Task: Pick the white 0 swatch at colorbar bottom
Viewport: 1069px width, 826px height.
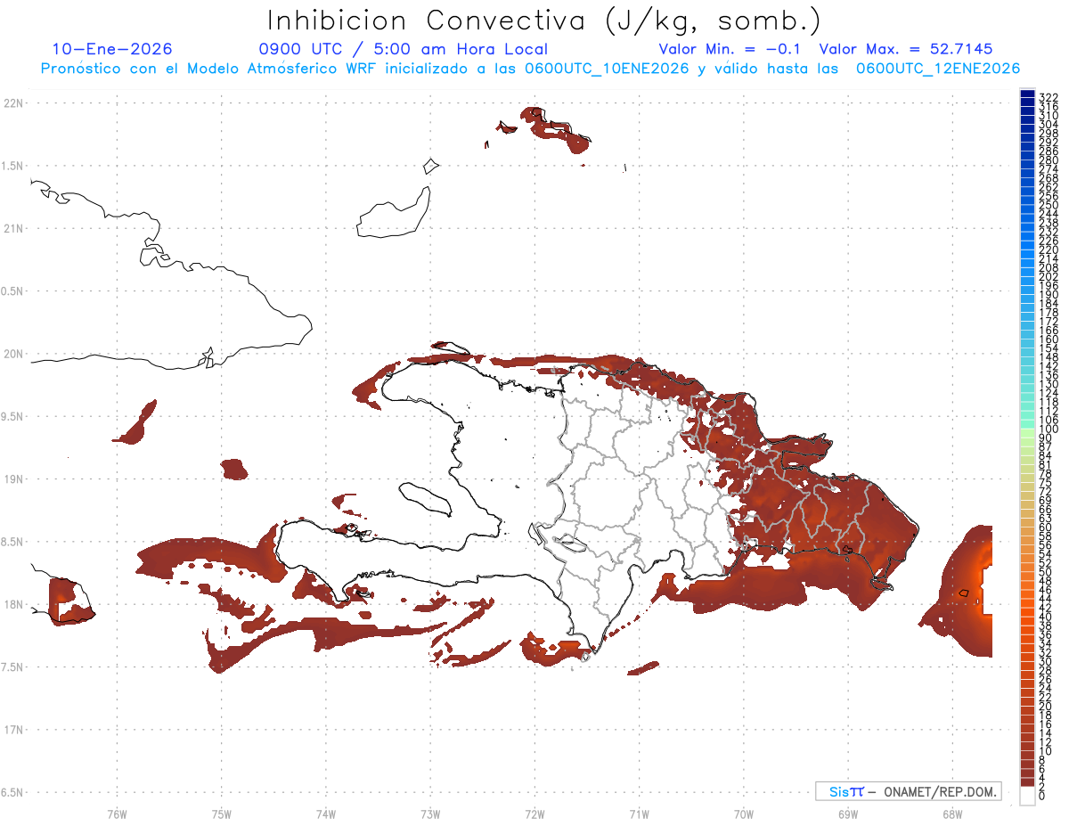Action: (x=1027, y=797)
